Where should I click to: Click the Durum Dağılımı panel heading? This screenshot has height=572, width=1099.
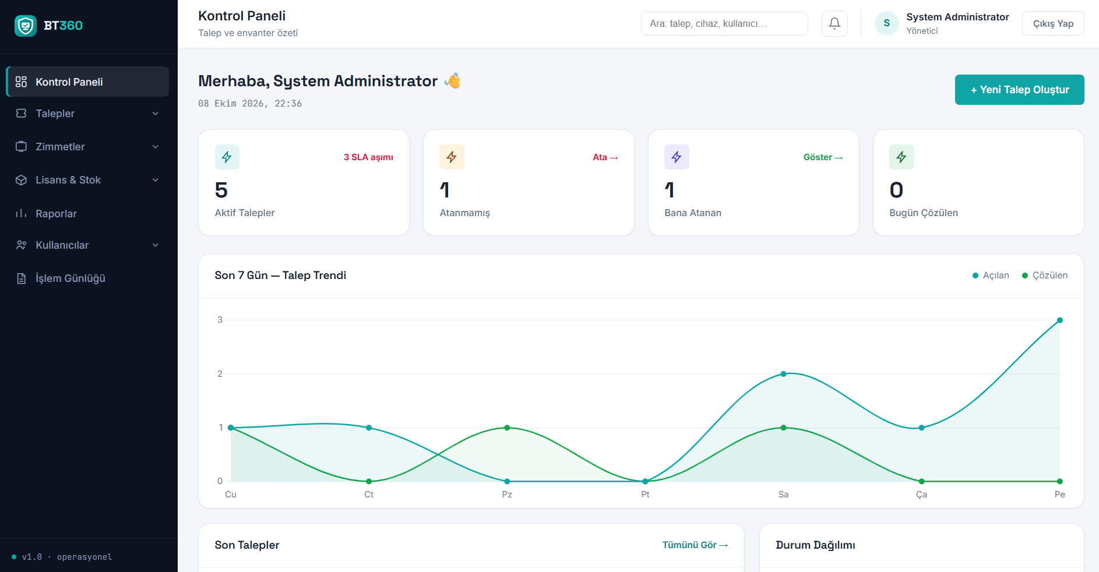(x=816, y=545)
